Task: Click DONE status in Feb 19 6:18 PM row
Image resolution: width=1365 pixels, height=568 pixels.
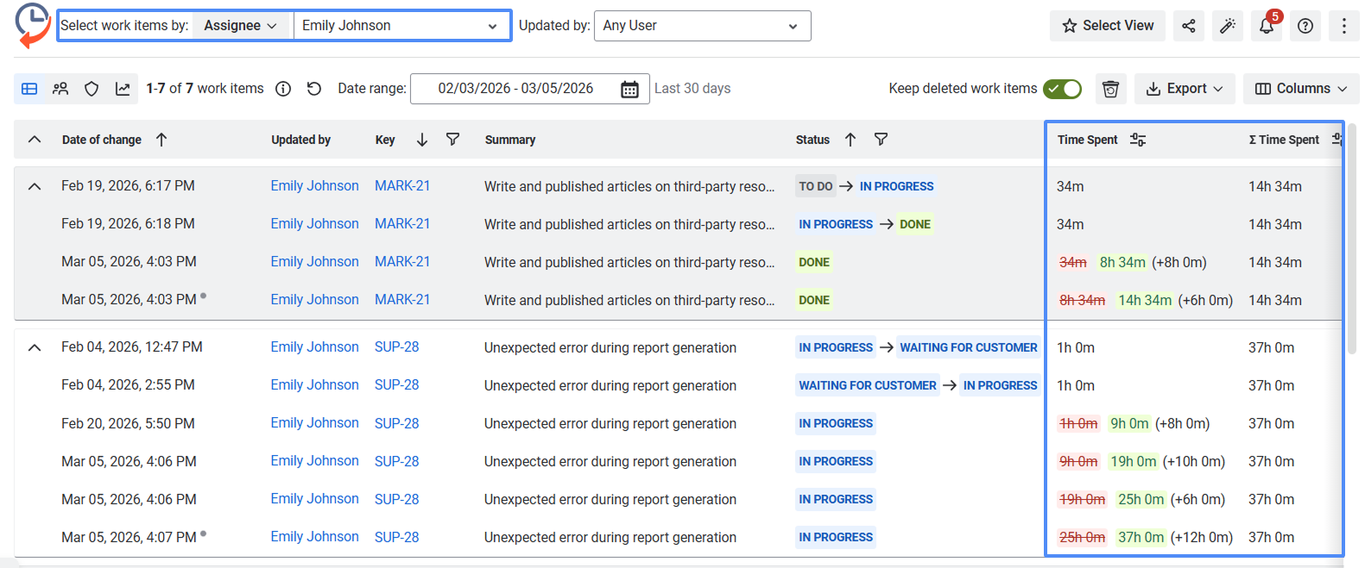Action: [915, 224]
